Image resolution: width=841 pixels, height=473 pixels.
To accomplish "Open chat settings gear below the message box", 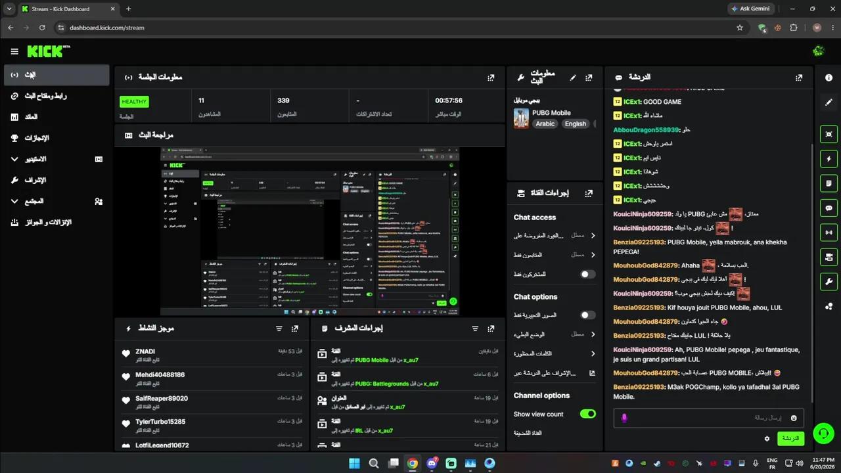I will tap(767, 438).
